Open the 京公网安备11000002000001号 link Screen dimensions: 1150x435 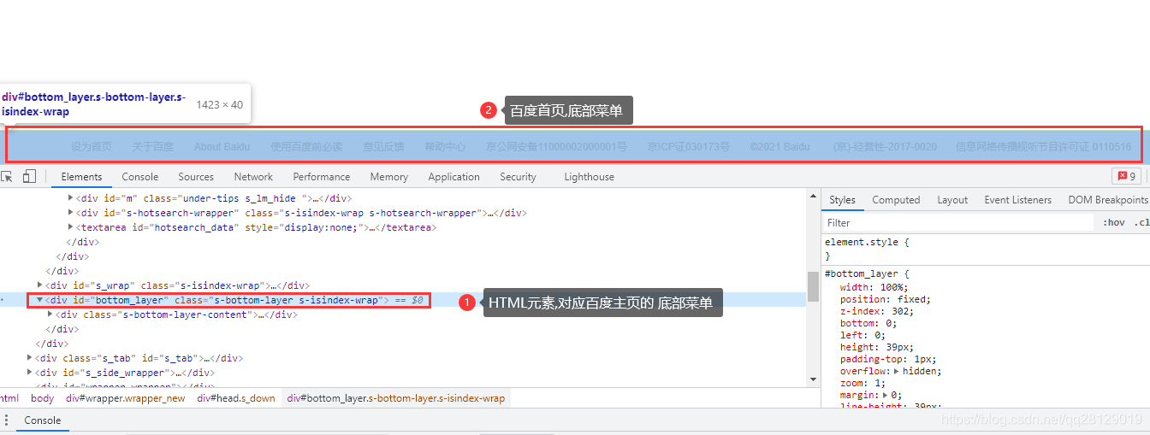coord(556,146)
